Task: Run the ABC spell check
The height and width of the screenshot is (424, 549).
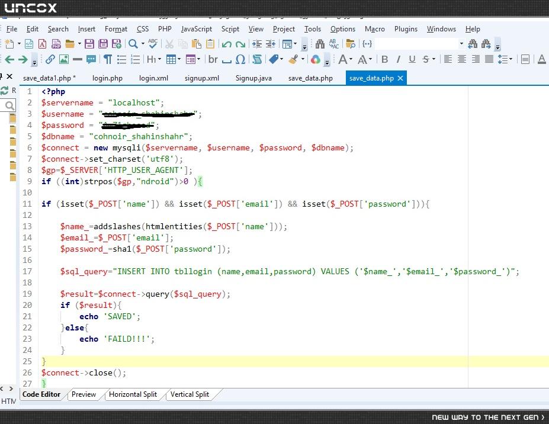Action: [153, 44]
